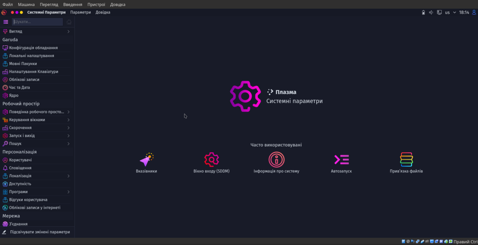
Task: Open Довідка menu in app bar
Action: (x=103, y=12)
